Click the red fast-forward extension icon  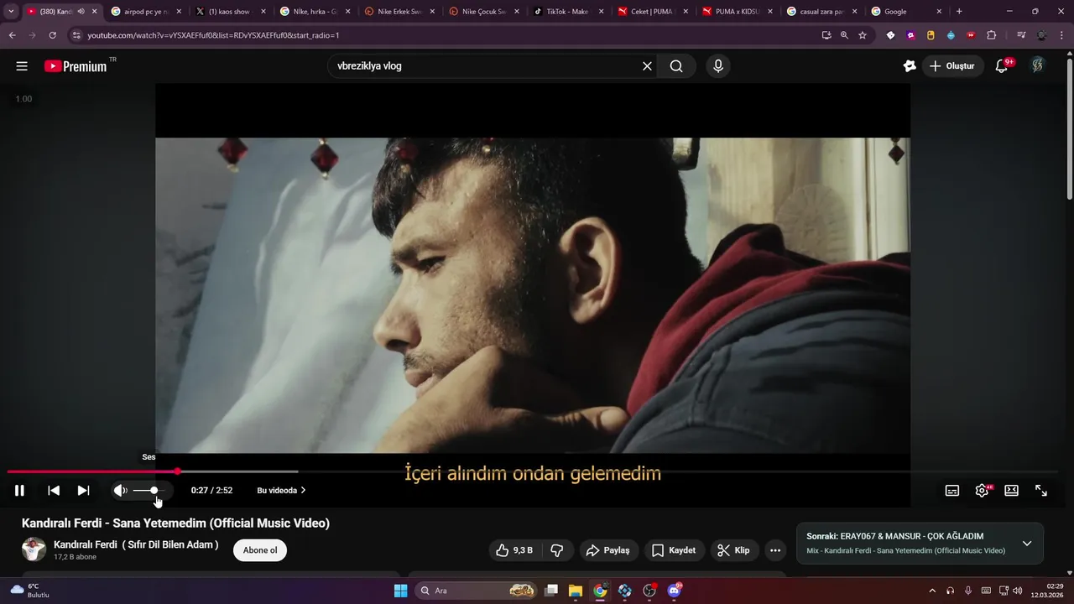click(971, 35)
